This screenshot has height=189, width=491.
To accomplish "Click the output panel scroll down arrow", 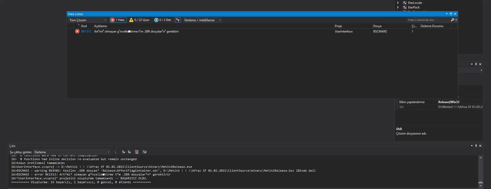I will coord(481,186).
